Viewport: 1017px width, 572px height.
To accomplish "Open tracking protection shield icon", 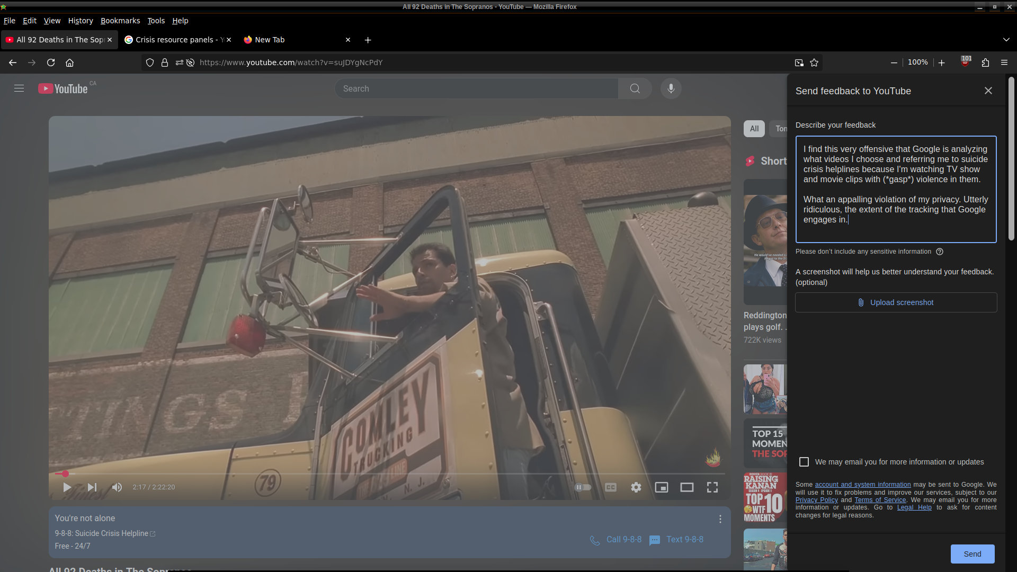I will (150, 62).
